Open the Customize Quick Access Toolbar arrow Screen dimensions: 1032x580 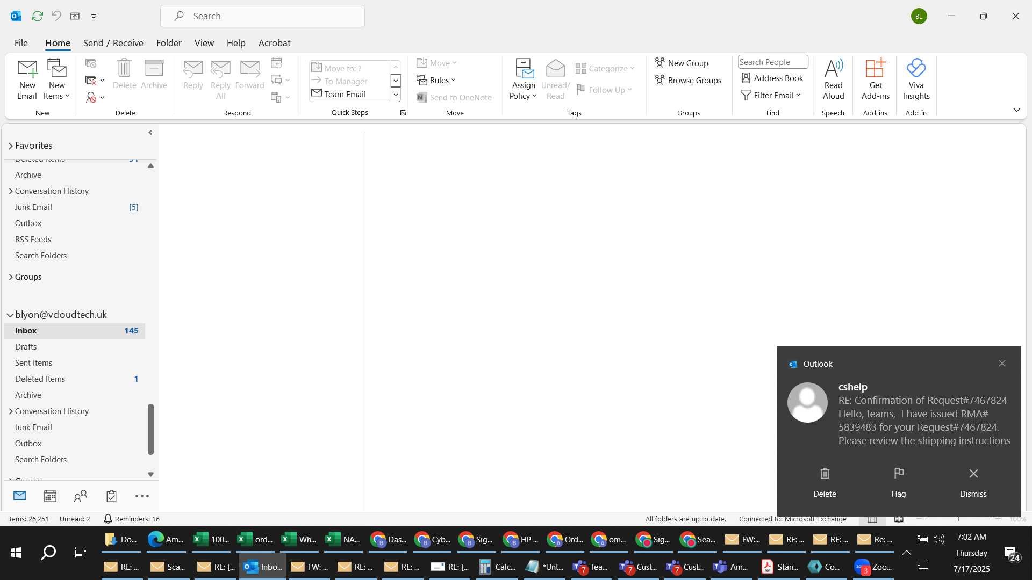pyautogui.click(x=94, y=16)
